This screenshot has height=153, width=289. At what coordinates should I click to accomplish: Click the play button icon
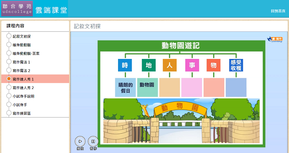[80, 141]
